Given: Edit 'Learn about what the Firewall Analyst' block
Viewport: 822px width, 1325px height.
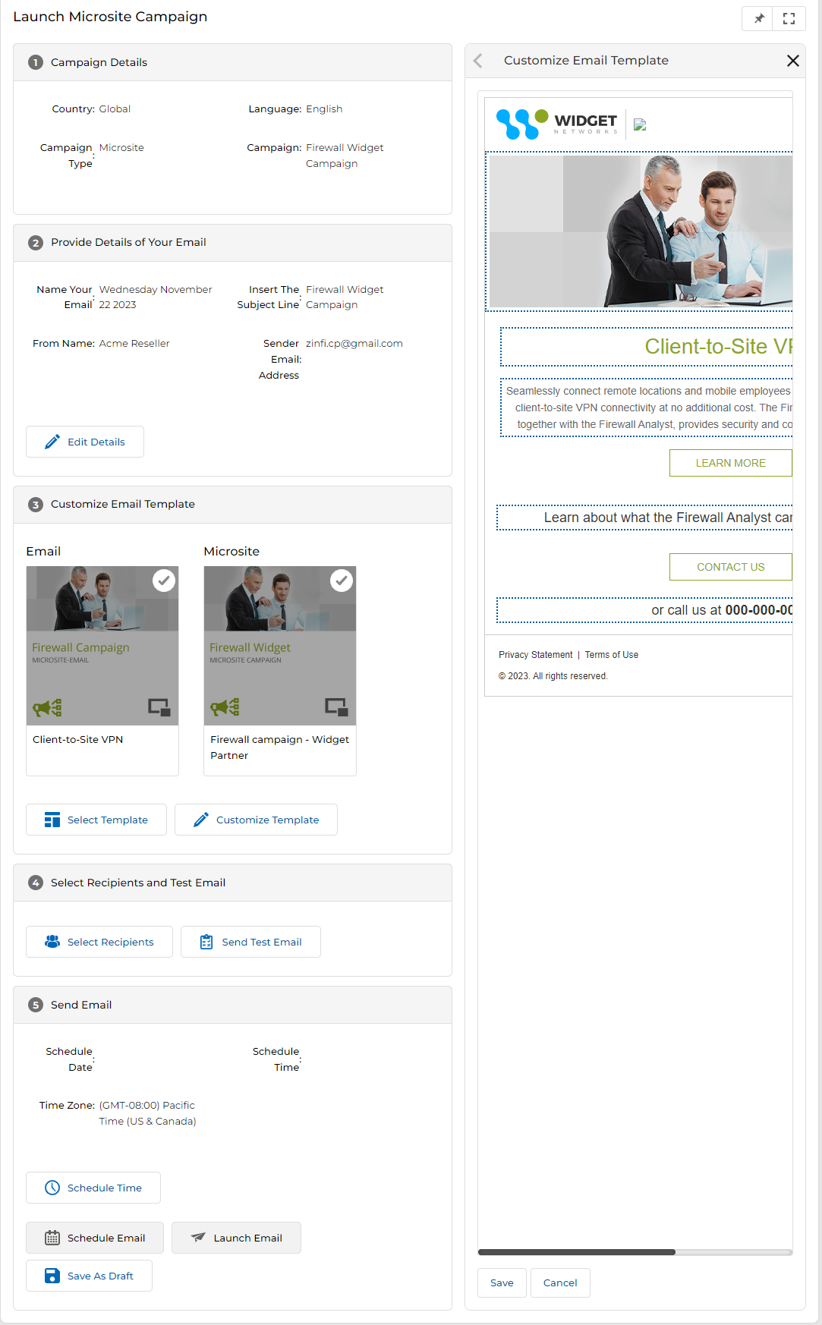Looking at the screenshot, I should click(645, 518).
